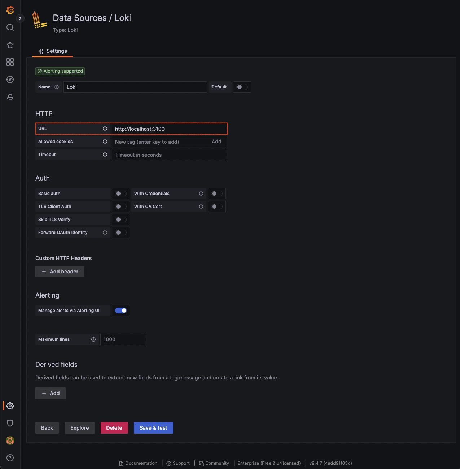460x469 pixels.
Task: Open the Grafana home logo
Action: tap(10, 10)
